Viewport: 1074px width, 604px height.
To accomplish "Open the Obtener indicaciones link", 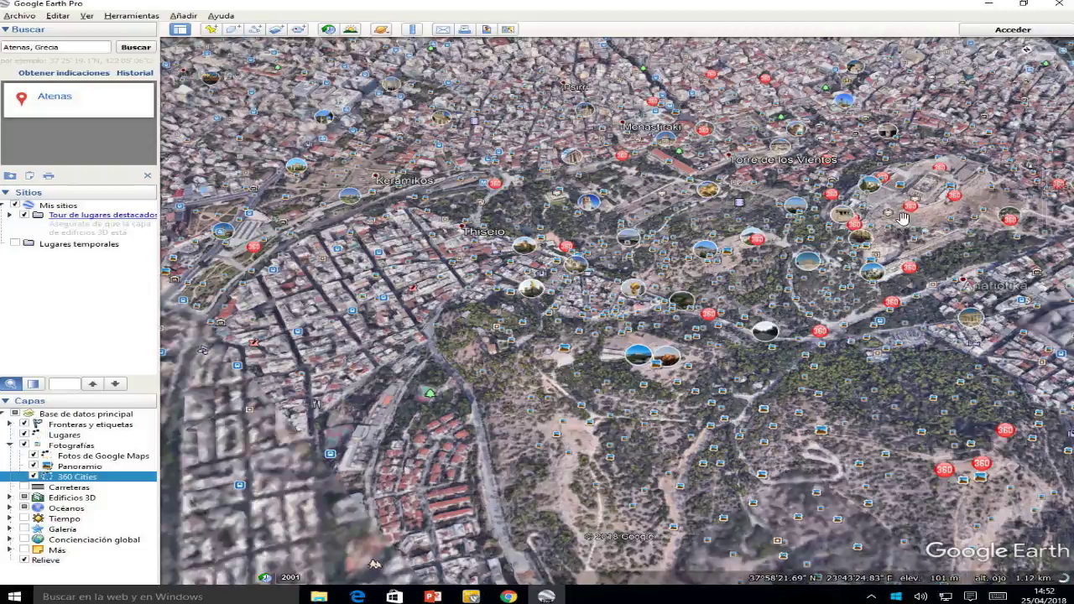I will click(64, 73).
